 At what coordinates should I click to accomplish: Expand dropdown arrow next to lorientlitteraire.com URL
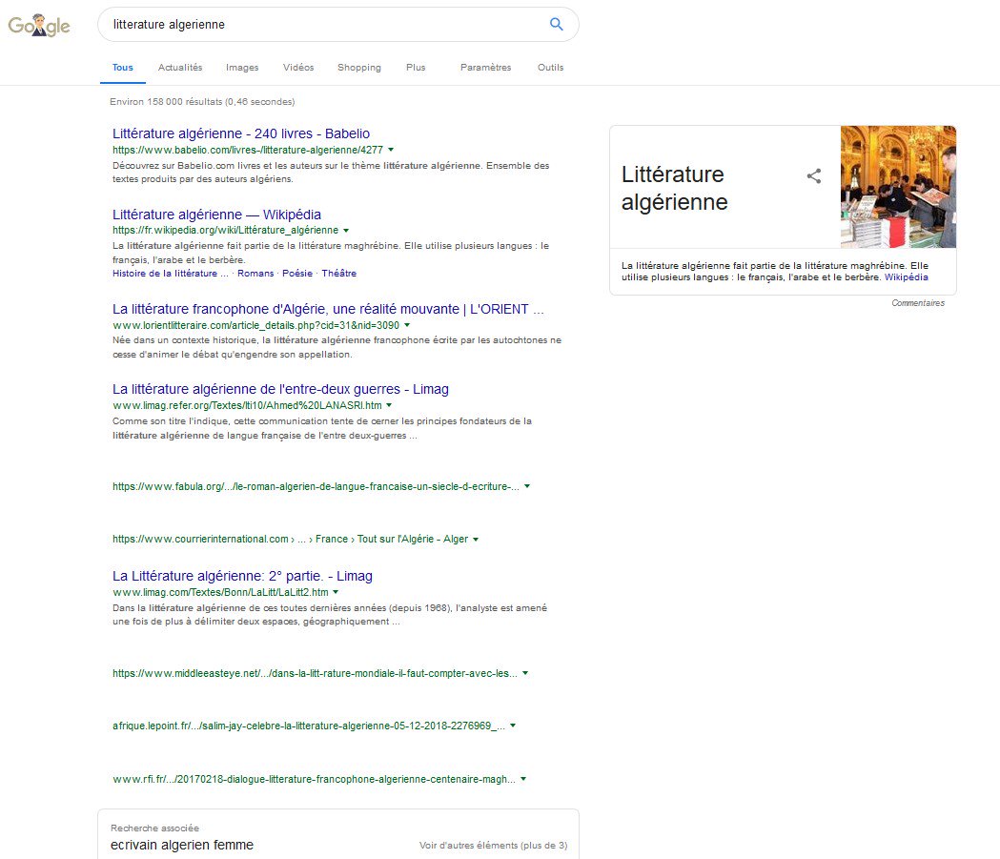tap(407, 325)
